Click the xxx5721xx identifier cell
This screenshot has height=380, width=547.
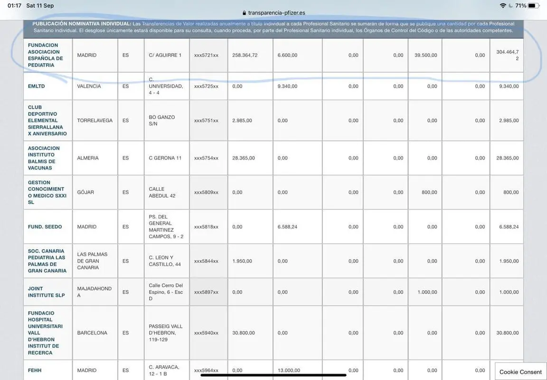point(208,55)
